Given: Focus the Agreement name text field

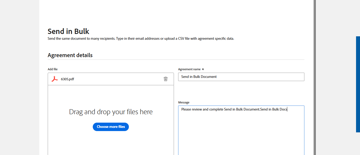Looking at the screenshot, I should point(241,77).
